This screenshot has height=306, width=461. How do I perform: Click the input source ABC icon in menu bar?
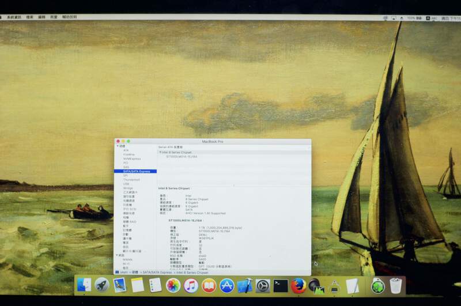point(432,18)
